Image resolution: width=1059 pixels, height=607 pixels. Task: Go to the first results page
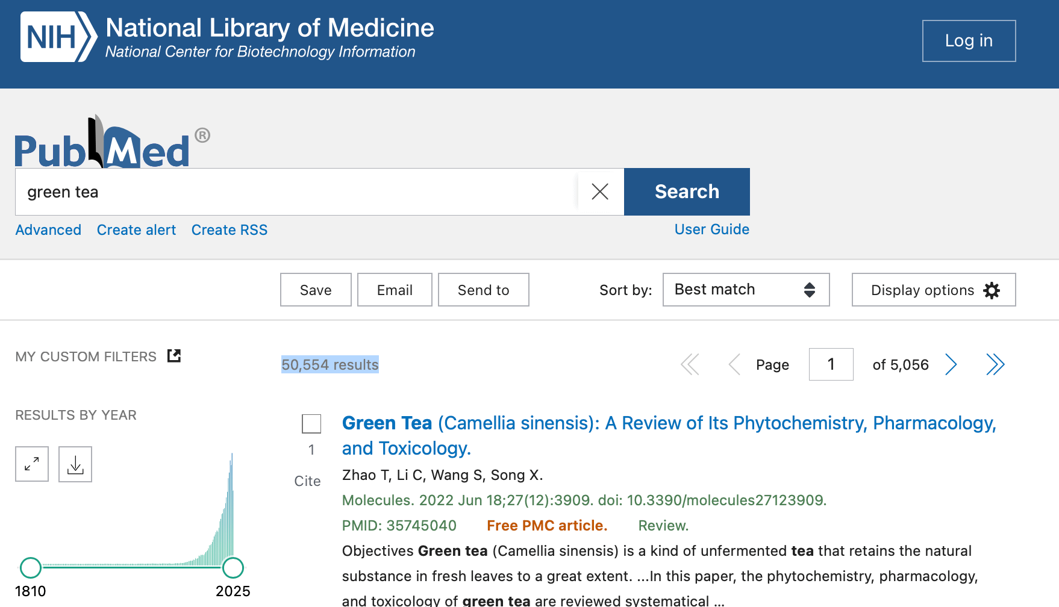click(x=690, y=364)
